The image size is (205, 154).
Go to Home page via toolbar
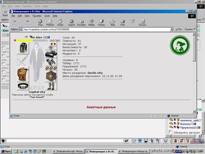[x=60, y=23]
